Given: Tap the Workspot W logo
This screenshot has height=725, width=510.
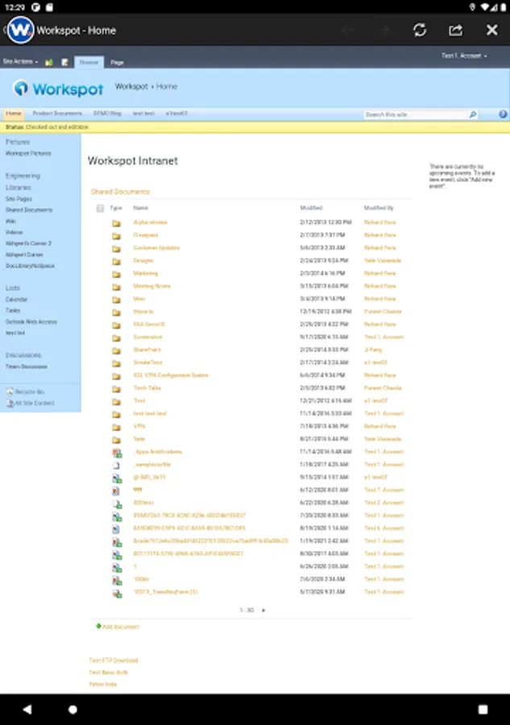Looking at the screenshot, I should pos(20,30).
